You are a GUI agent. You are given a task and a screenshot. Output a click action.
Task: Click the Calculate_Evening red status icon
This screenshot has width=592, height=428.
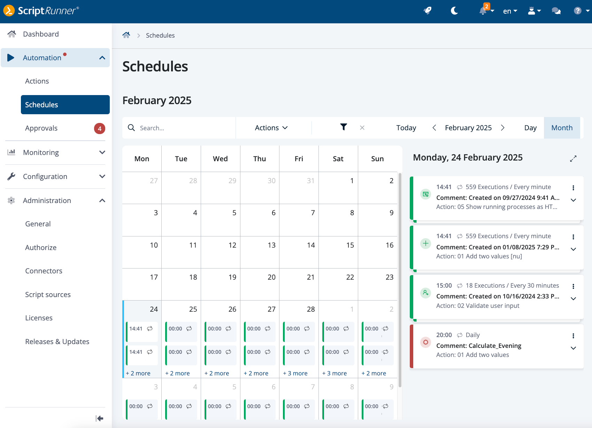click(x=425, y=342)
